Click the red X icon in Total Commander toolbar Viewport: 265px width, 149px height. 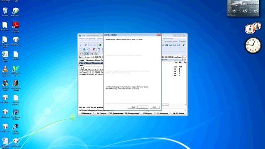tap(94, 49)
